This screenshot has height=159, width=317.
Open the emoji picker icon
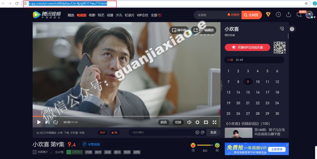(x=197, y=132)
